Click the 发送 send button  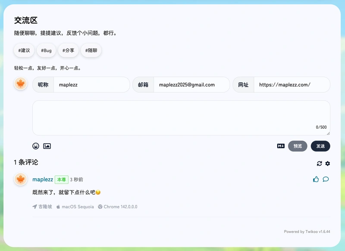(320, 146)
